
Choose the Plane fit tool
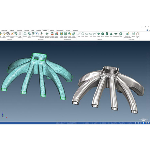click(99, 34)
